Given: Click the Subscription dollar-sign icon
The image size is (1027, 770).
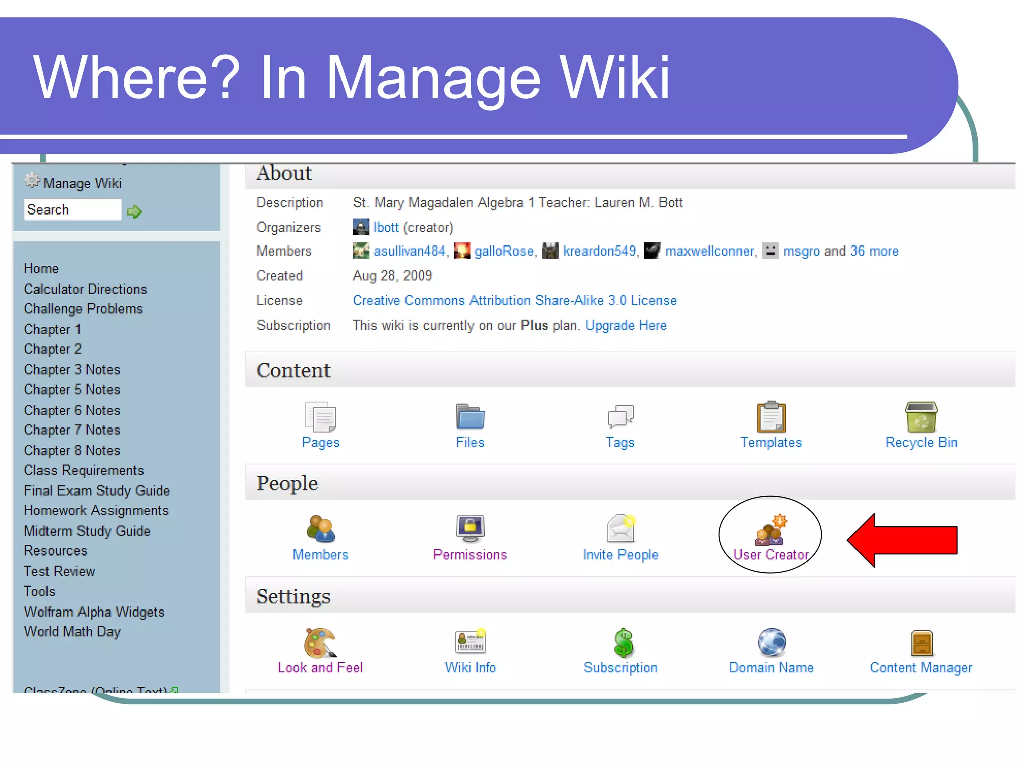Looking at the screenshot, I should [x=623, y=642].
